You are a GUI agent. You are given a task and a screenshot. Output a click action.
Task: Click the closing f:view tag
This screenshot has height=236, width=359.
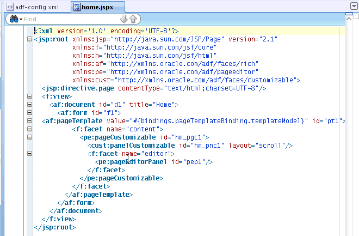tap(59, 219)
